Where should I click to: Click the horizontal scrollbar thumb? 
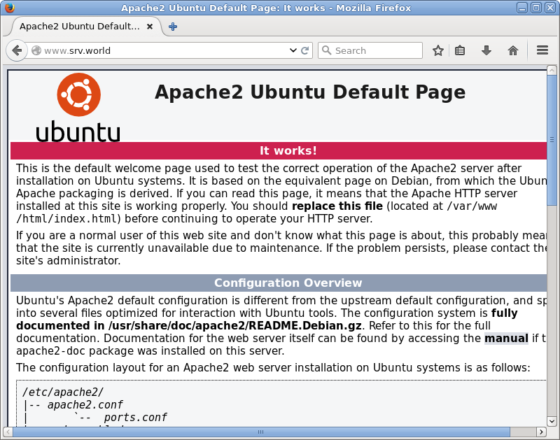(x=261, y=432)
